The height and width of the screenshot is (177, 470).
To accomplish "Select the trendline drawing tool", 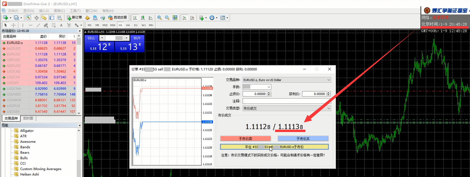I will 38,25.
